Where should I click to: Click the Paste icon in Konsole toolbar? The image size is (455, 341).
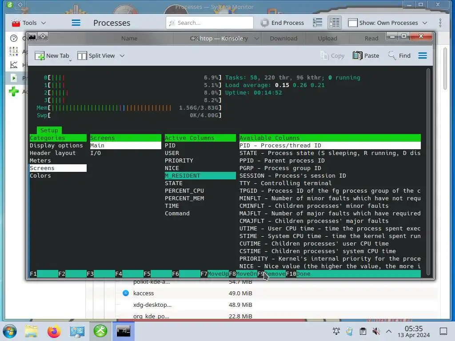click(358, 56)
